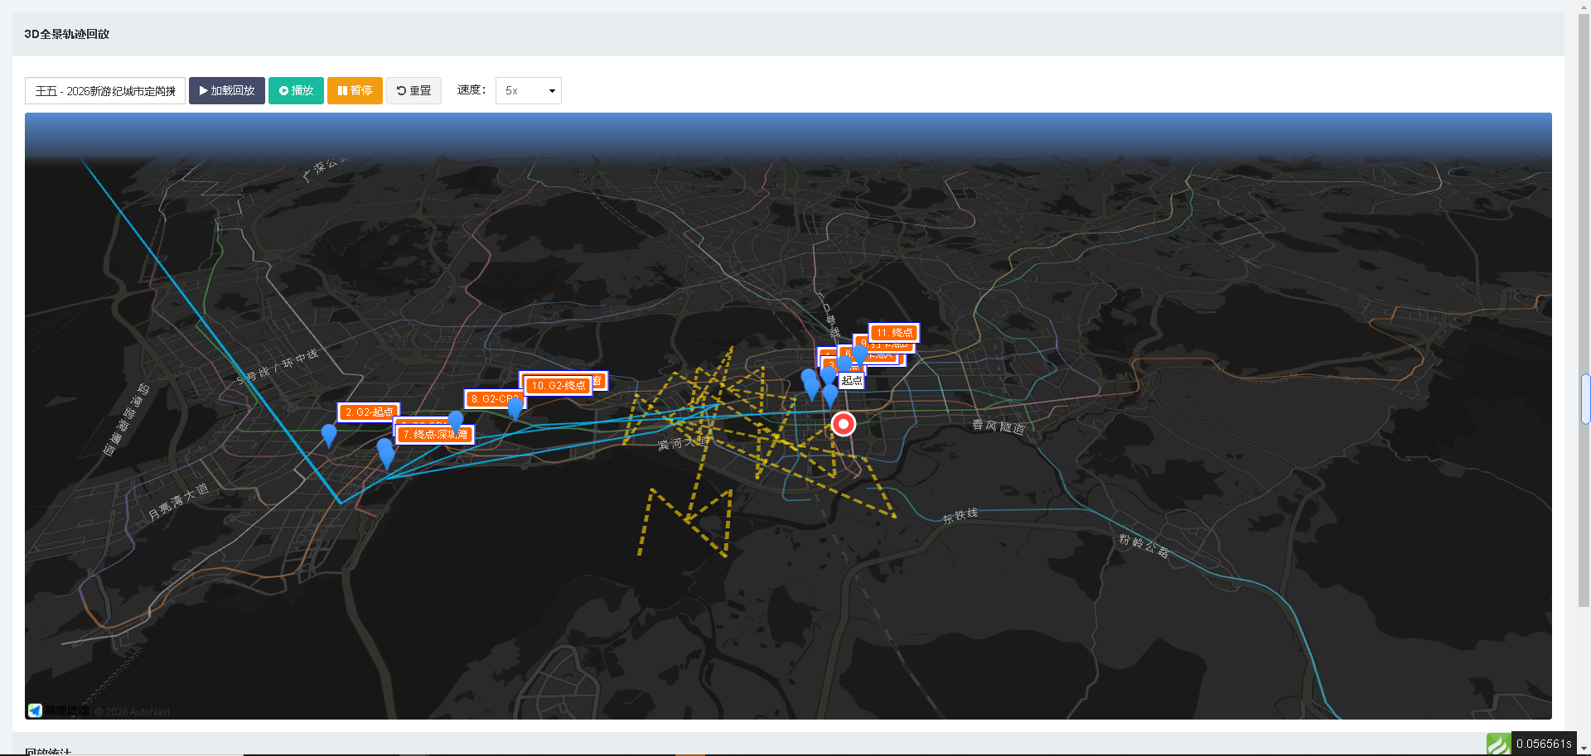
Task: Click the 0.056561s load time badge
Action: click(1544, 744)
